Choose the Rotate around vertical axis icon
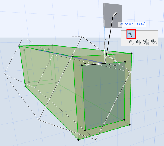Screen dimensions: 164x146 (x=139, y=42)
